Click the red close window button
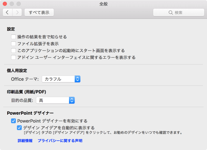207x150 pixels. click(5, 4)
